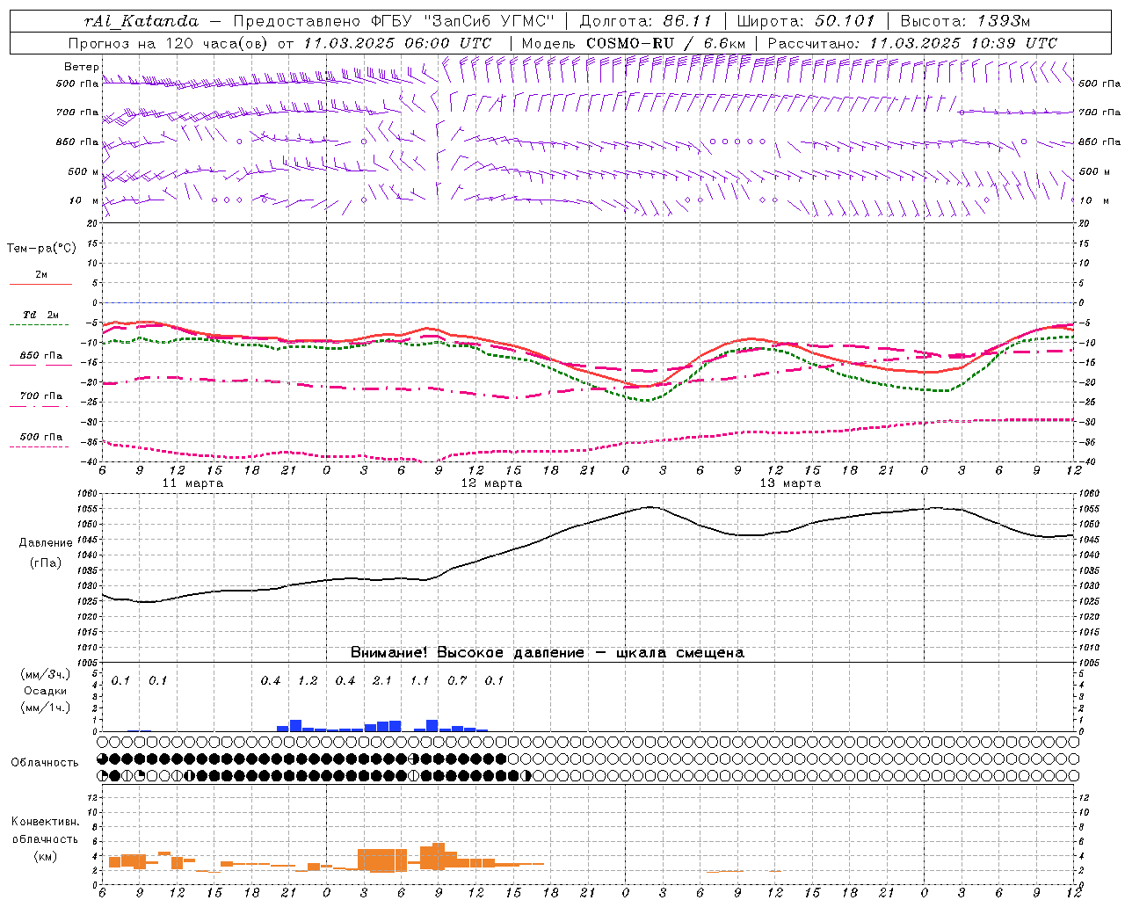This screenshot has height=900, width=1125.
Task: Click the Облачность row label
Action: click(45, 762)
